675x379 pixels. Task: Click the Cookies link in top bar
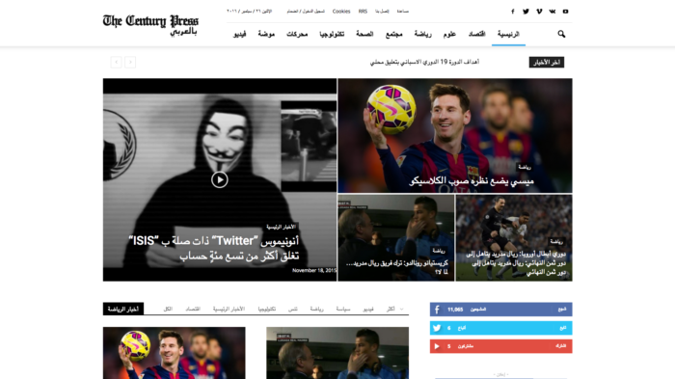tap(341, 12)
